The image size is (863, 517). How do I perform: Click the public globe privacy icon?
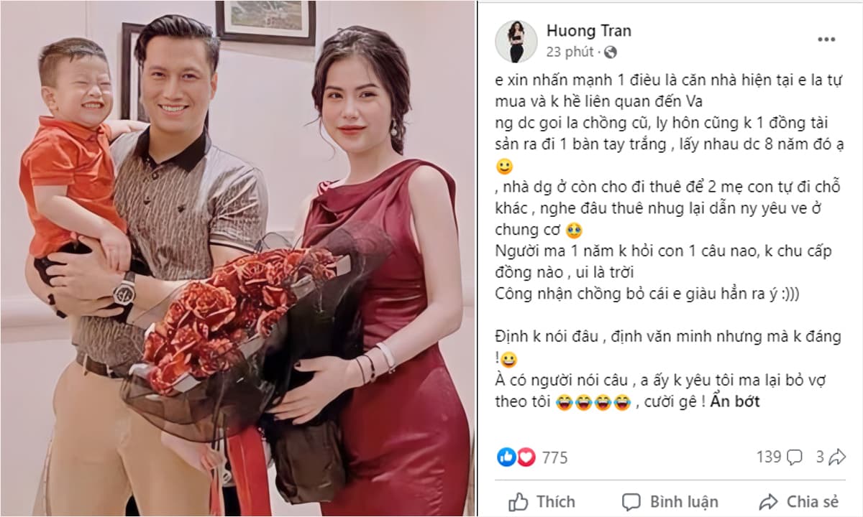(x=610, y=52)
